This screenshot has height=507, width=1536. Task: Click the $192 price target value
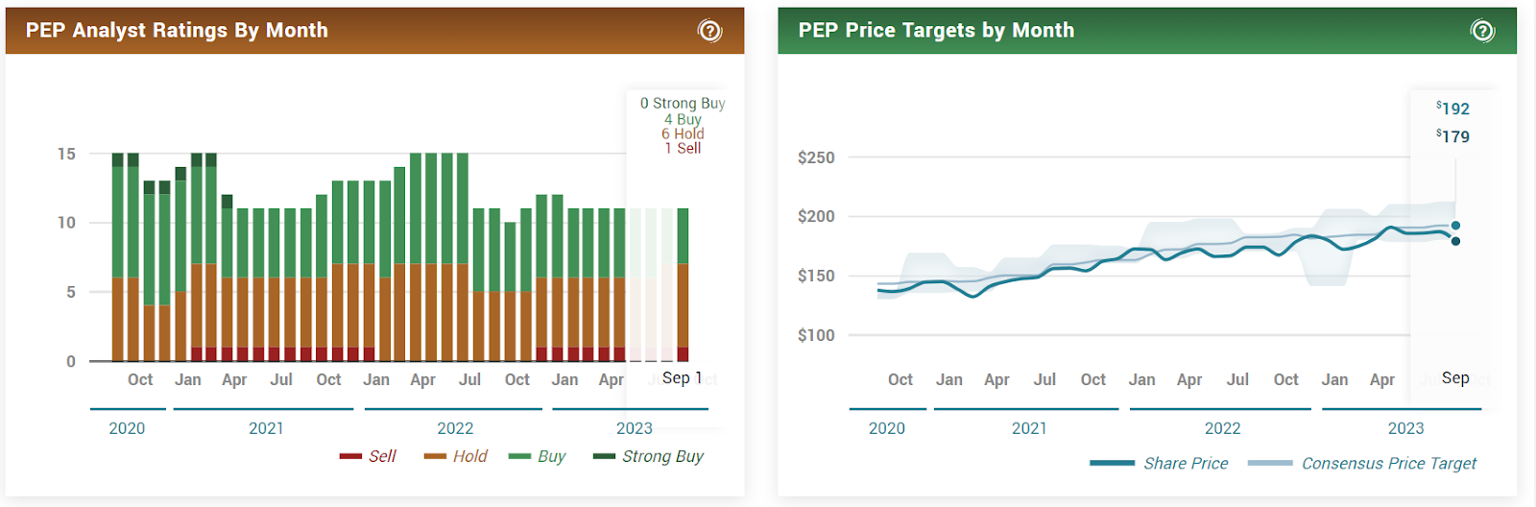[1452, 109]
